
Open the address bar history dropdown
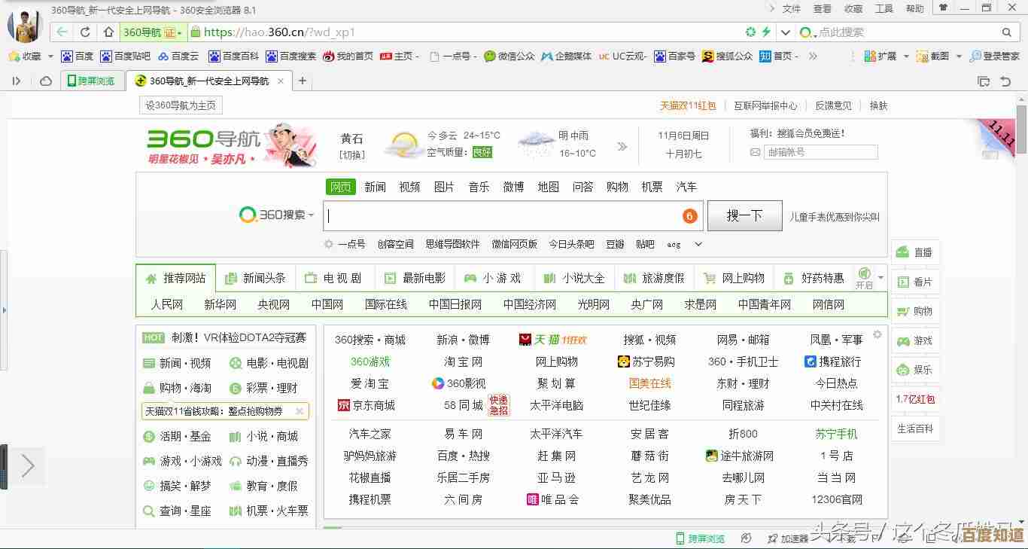coord(786,32)
